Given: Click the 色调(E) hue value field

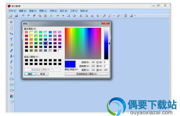Looking at the screenshot, I should 93,62.
